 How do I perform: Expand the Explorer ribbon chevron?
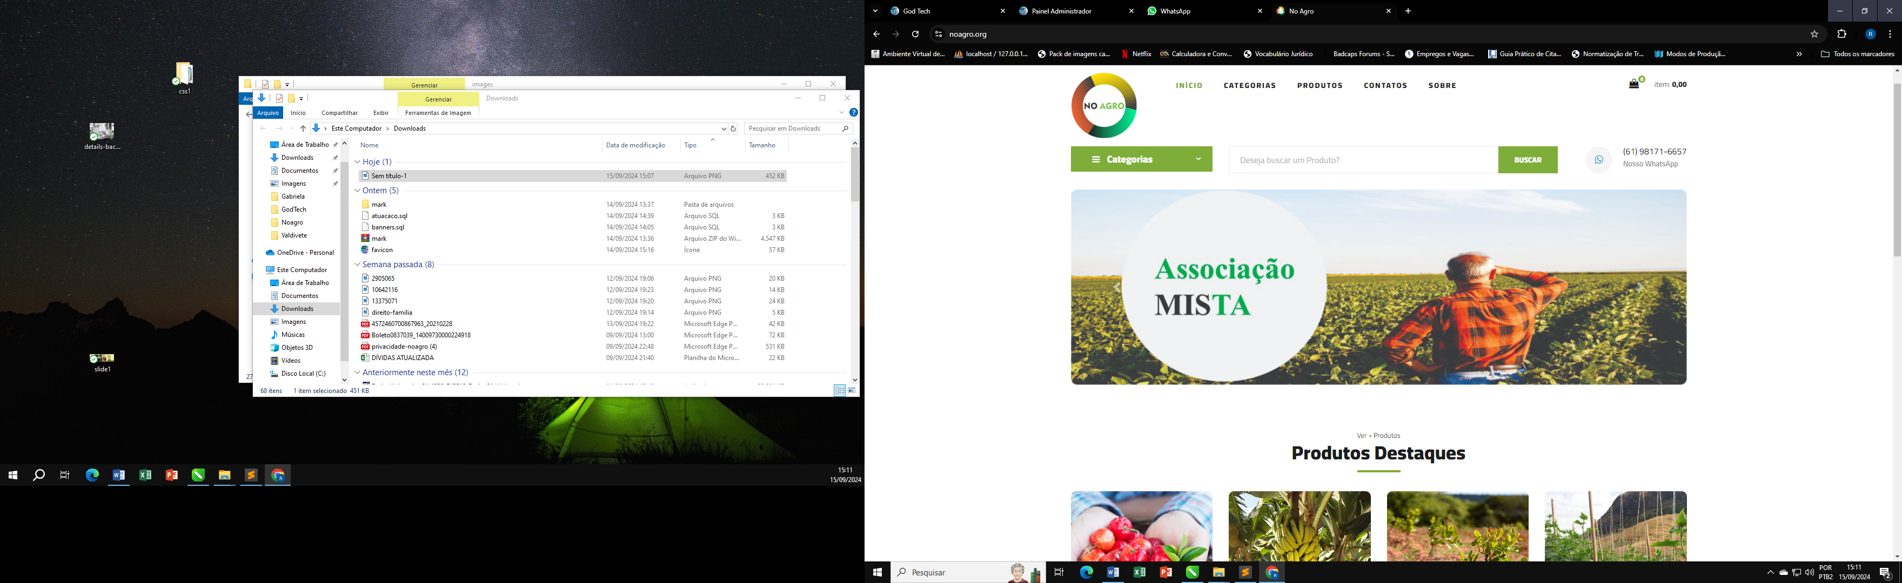(842, 112)
